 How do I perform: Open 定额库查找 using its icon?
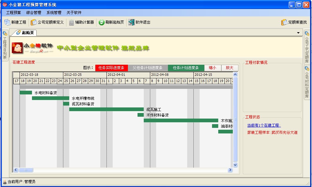tap(284, 22)
